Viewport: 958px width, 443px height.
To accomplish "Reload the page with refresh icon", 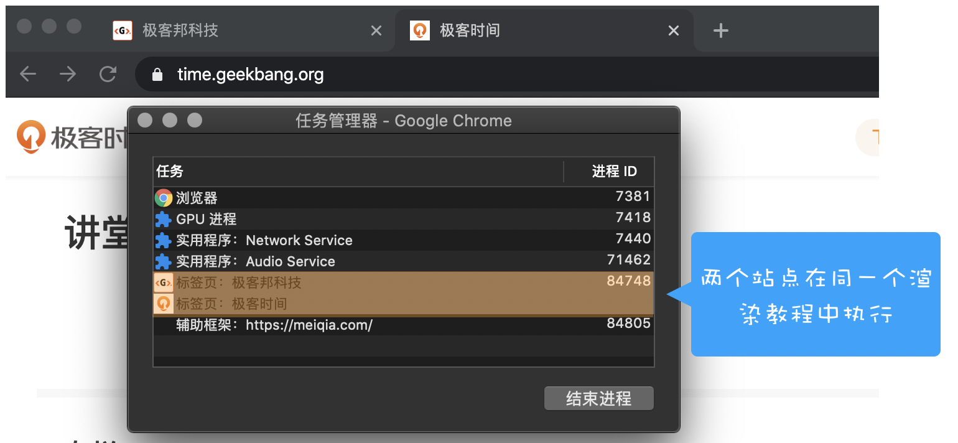I will tap(108, 75).
